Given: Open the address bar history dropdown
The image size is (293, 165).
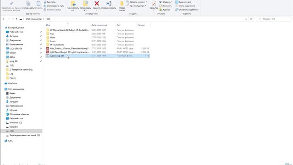Looking at the screenshot, I should [x=246, y=19].
